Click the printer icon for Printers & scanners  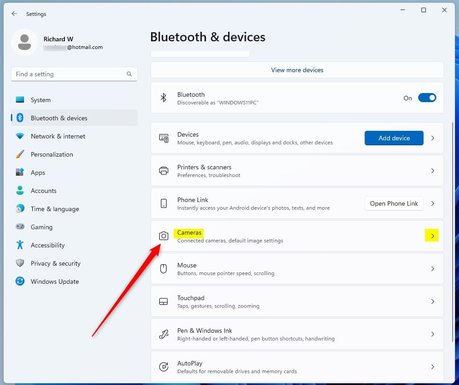tap(164, 171)
